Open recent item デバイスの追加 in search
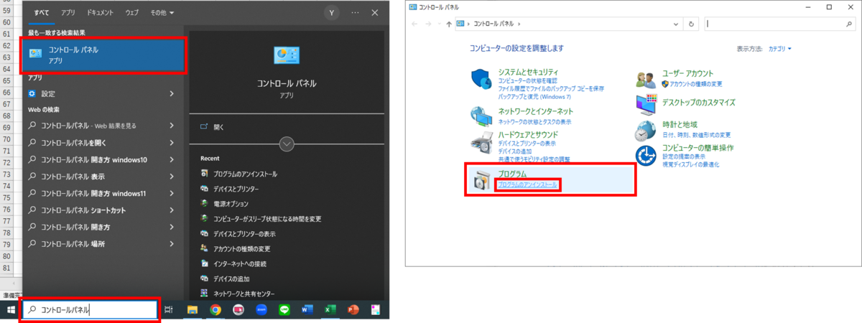The image size is (862, 323). coord(231,278)
